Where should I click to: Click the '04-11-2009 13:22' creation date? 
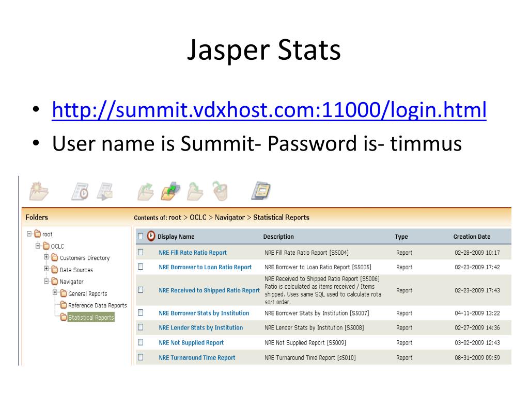pos(477,313)
